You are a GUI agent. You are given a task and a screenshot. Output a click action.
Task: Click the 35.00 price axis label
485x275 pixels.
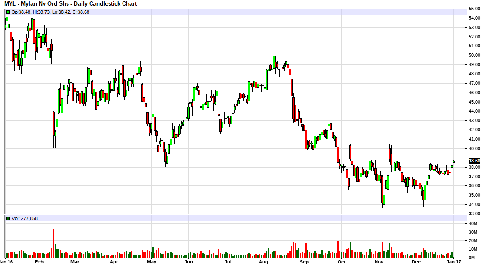(474, 195)
